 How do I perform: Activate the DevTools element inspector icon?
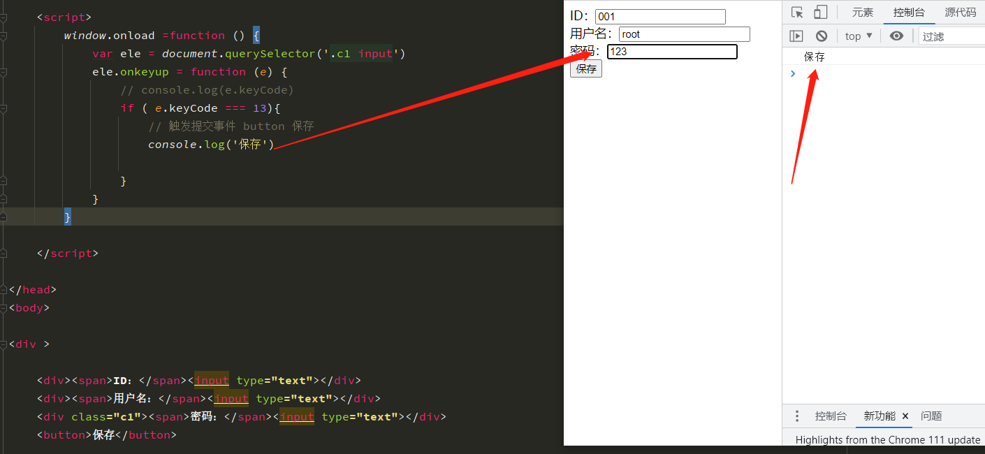(x=797, y=12)
